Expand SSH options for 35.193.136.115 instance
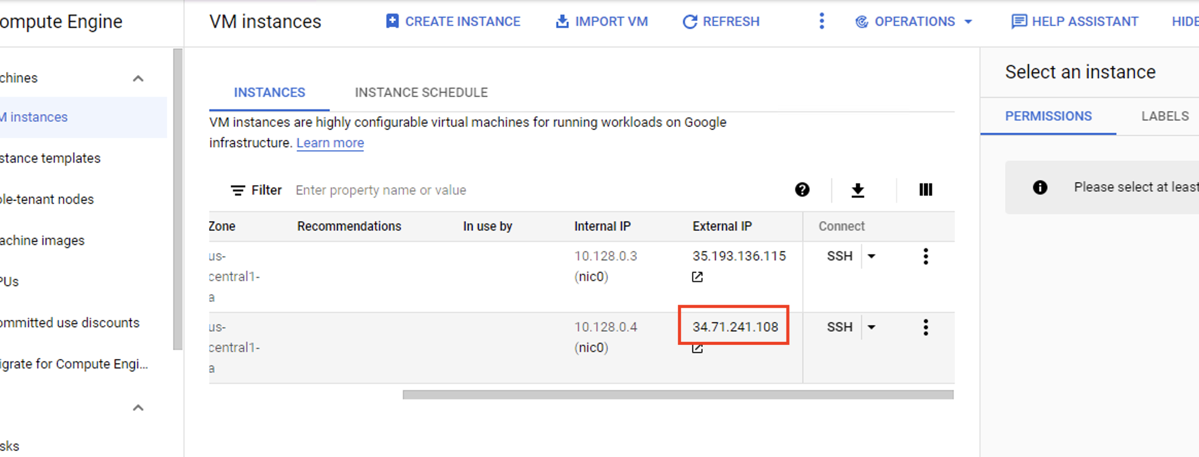Screen dimensions: 1199x457 (x=871, y=256)
